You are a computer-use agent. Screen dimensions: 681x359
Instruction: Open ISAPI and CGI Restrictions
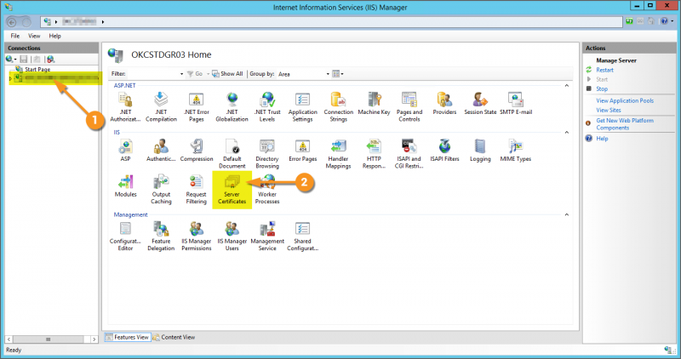(409, 154)
